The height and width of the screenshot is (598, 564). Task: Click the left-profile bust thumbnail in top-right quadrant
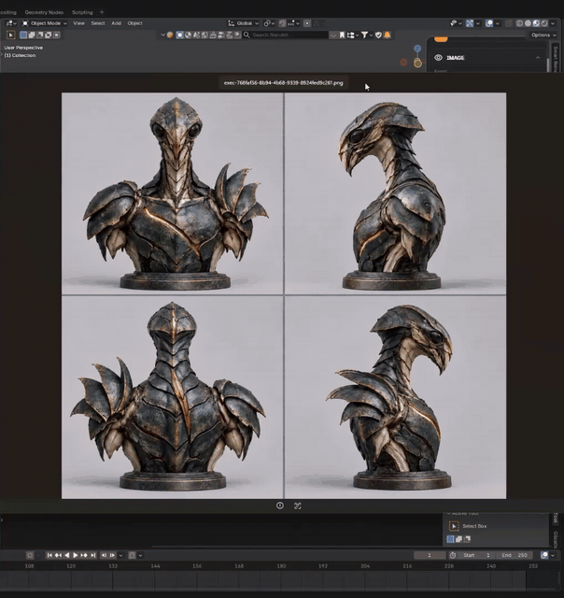pyautogui.click(x=396, y=193)
